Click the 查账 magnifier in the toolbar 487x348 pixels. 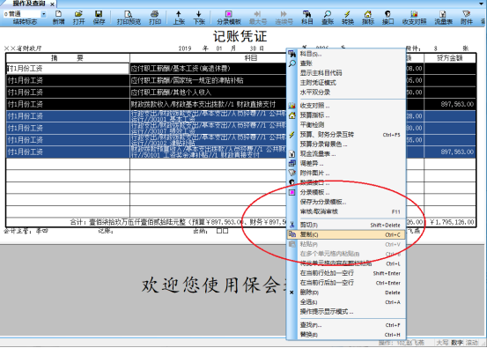click(328, 18)
